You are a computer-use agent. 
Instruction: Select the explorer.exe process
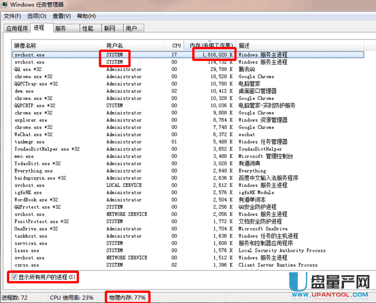(x=188, y=120)
